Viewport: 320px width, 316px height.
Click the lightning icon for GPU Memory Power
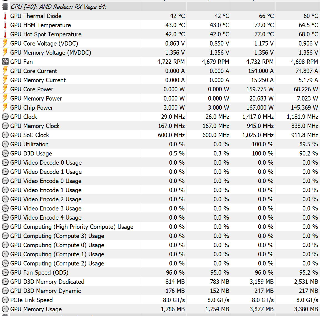[x=5, y=99]
